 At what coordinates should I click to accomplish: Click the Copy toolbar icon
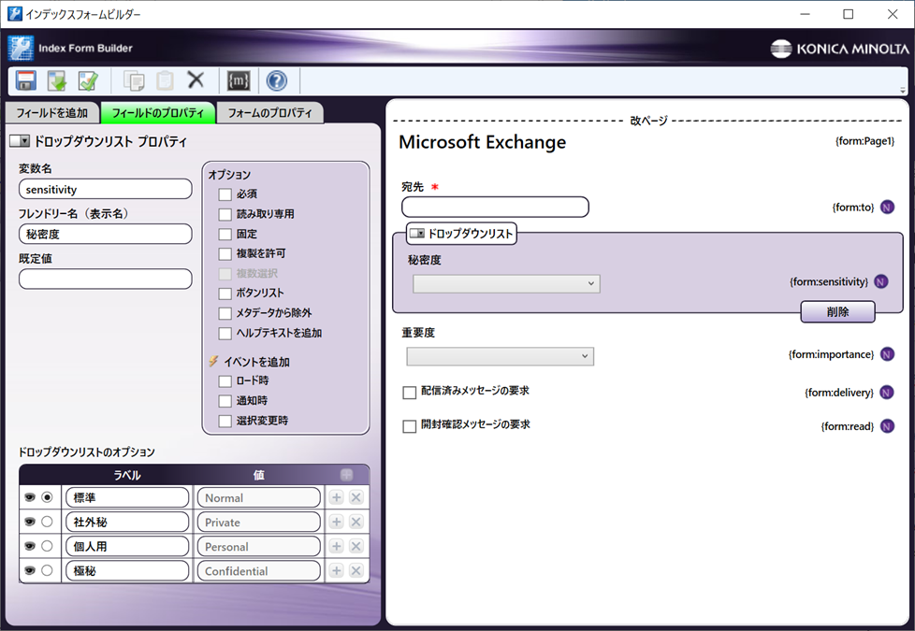tap(134, 80)
